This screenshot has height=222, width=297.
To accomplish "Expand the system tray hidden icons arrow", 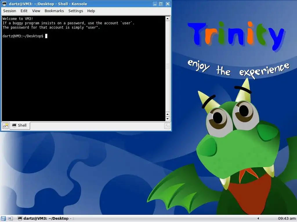I will tap(258, 219).
